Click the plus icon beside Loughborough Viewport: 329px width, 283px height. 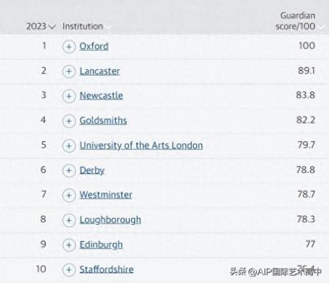click(69, 220)
